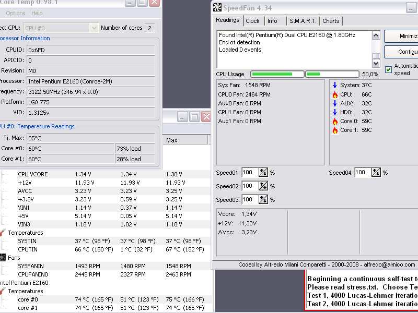Switch to the Info tab in SpeedFan

point(272,21)
